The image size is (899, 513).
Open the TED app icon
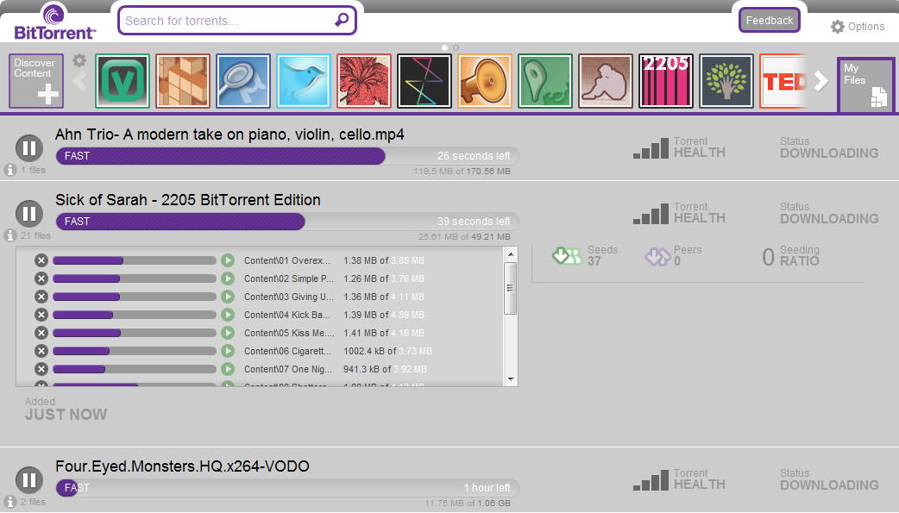pos(783,81)
